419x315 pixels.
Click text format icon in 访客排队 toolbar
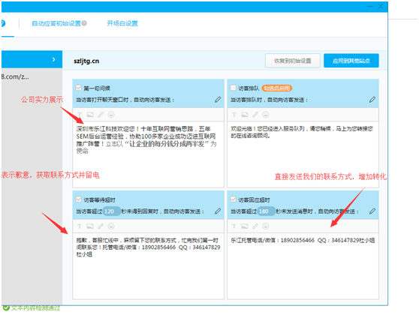[x=234, y=115]
